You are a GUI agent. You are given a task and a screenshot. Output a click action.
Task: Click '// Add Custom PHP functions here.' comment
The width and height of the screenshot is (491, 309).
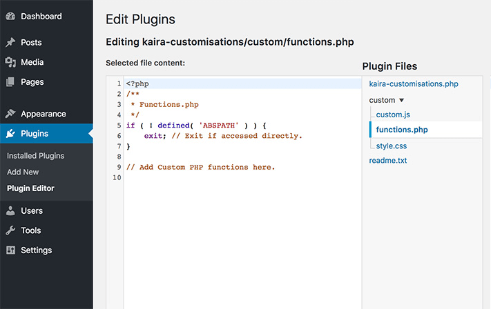click(x=200, y=168)
